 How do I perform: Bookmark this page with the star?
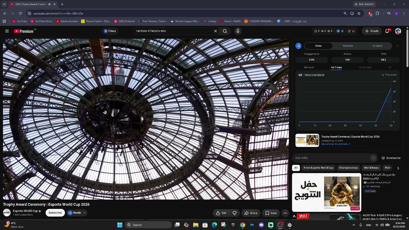coord(359,13)
